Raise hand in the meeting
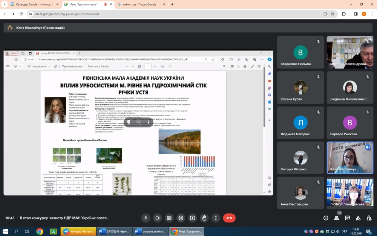 click(204, 218)
